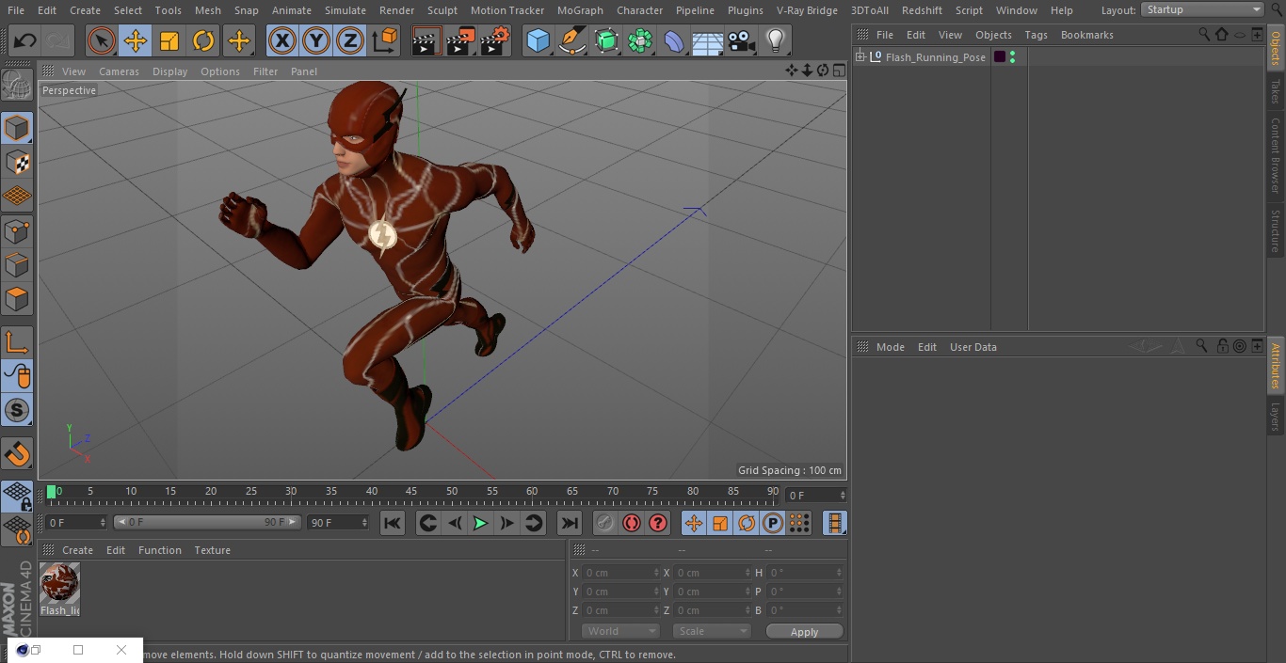Open the MoGraph menu
The image size is (1286, 663).
click(580, 9)
